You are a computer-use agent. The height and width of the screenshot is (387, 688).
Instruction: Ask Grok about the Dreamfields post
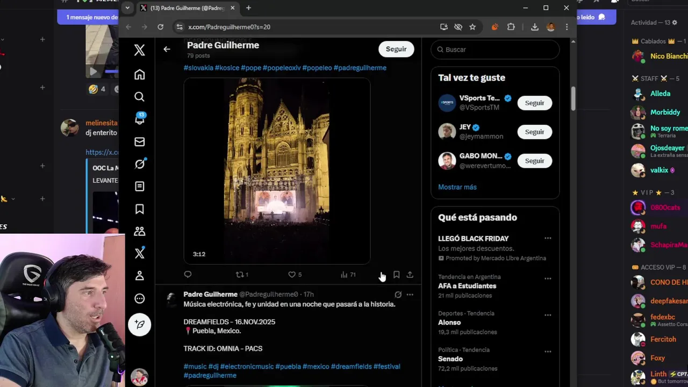click(x=398, y=295)
